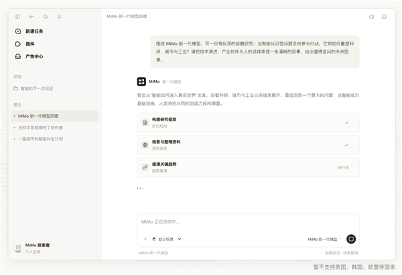Open search with the magnifier icon
402x275 pixels.
(46, 17)
